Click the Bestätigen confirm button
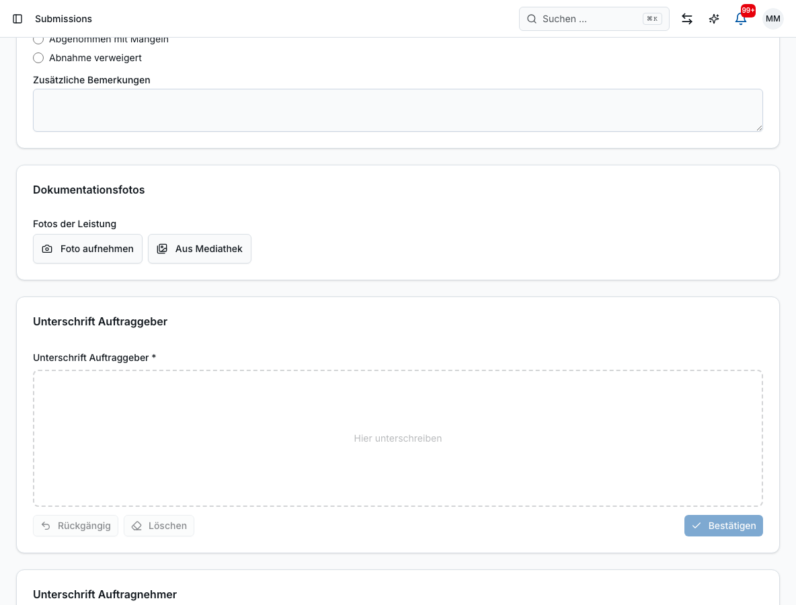This screenshot has height=605, width=796. [723, 526]
